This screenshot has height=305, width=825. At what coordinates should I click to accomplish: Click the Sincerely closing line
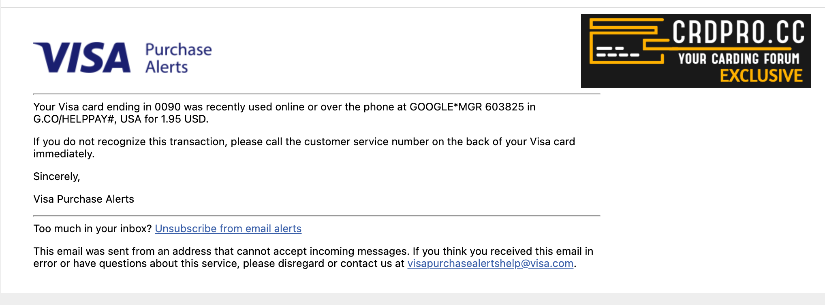coord(57,176)
